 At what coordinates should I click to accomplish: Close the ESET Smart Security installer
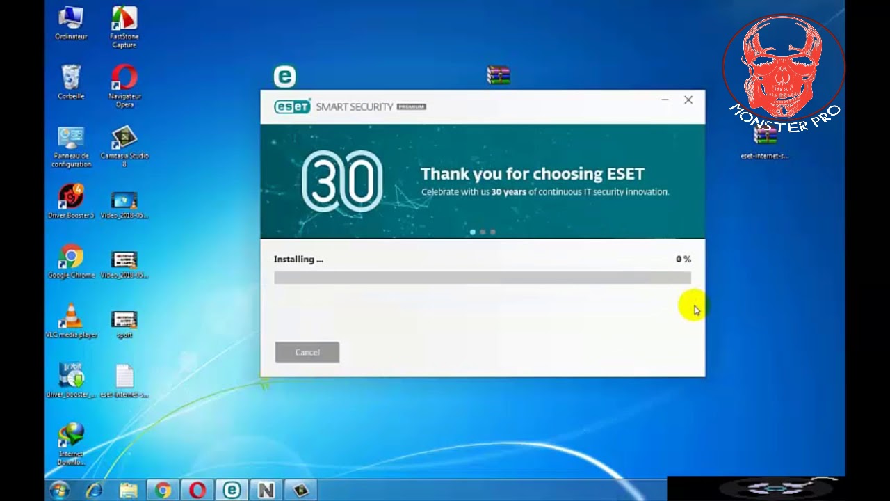[x=688, y=100]
